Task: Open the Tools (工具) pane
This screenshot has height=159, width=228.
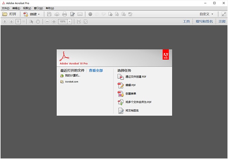Action: [186, 22]
